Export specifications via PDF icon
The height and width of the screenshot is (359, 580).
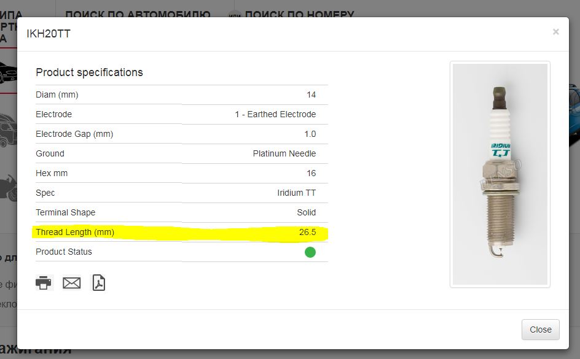coord(99,282)
